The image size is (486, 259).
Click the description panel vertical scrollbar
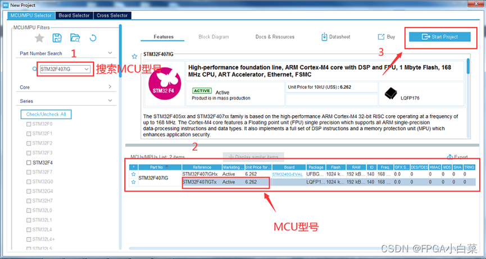[467, 67]
